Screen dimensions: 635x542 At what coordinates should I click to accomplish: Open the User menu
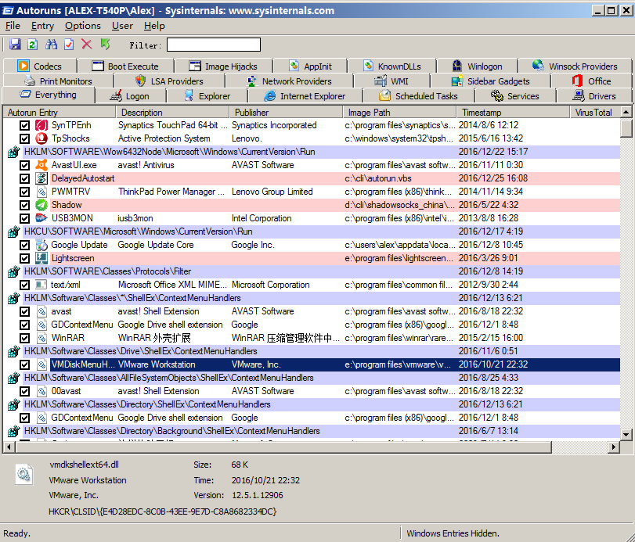click(122, 26)
